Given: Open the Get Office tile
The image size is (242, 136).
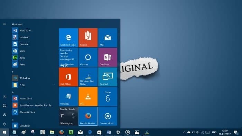Looking at the screenshot, I should (68, 77).
